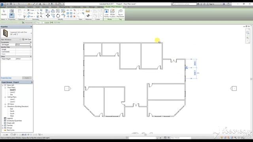The image size is (253, 142).
Task: Activate the Trim/Extend to Corner tool
Action: point(63,16)
